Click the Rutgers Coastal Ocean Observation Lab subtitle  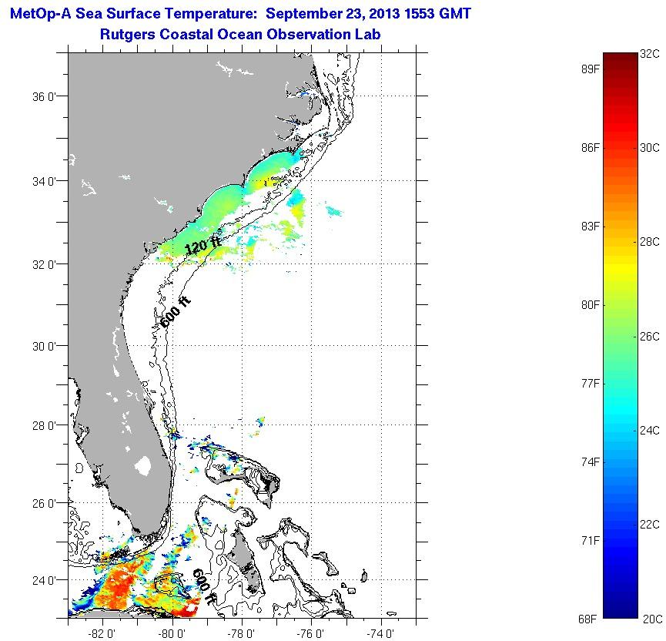click(240, 35)
